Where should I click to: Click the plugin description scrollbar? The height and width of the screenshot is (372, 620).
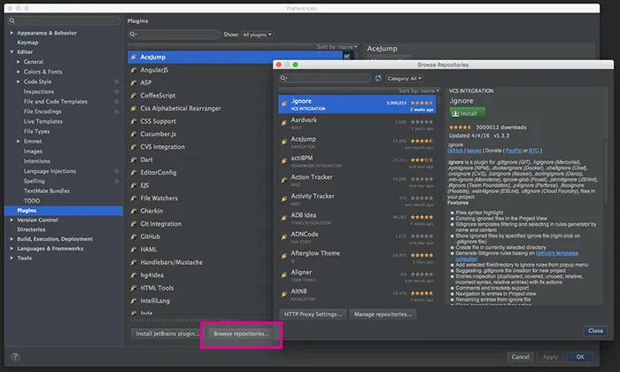coord(605,172)
